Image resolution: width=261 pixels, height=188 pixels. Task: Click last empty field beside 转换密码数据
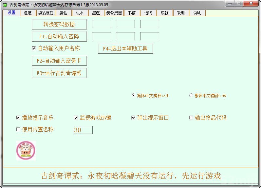(149, 24)
